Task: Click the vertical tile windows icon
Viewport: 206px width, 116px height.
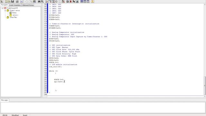Action: click(85, 1)
